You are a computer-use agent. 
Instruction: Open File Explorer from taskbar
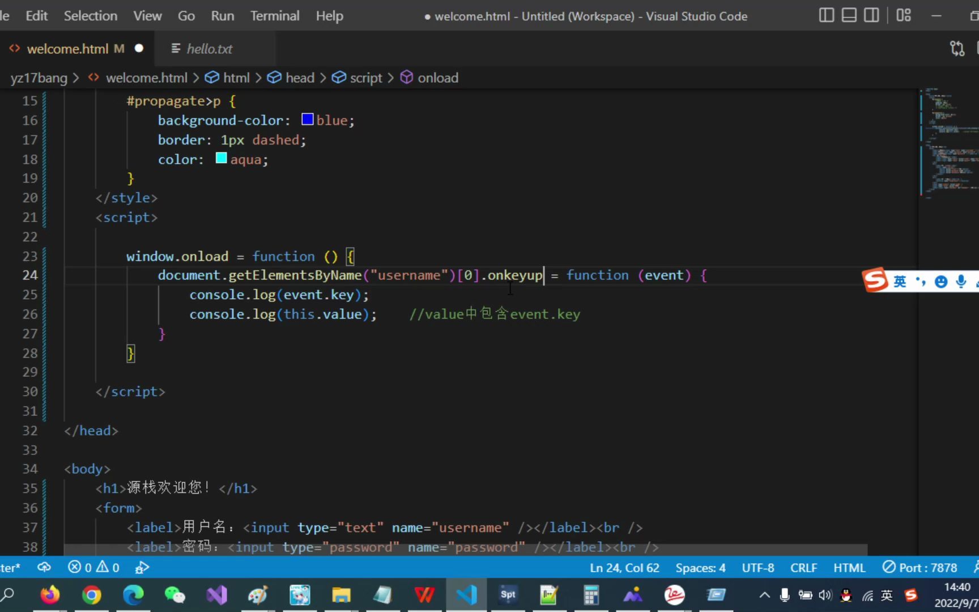coord(341,595)
